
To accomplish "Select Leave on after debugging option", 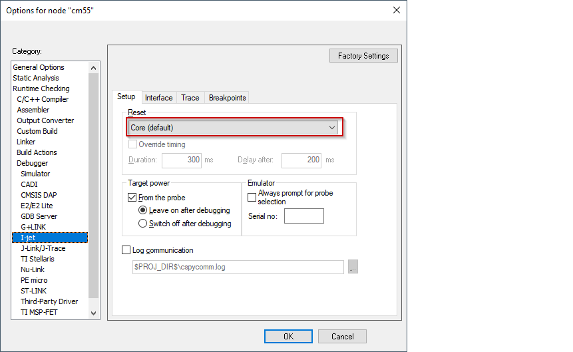I will click(142, 210).
